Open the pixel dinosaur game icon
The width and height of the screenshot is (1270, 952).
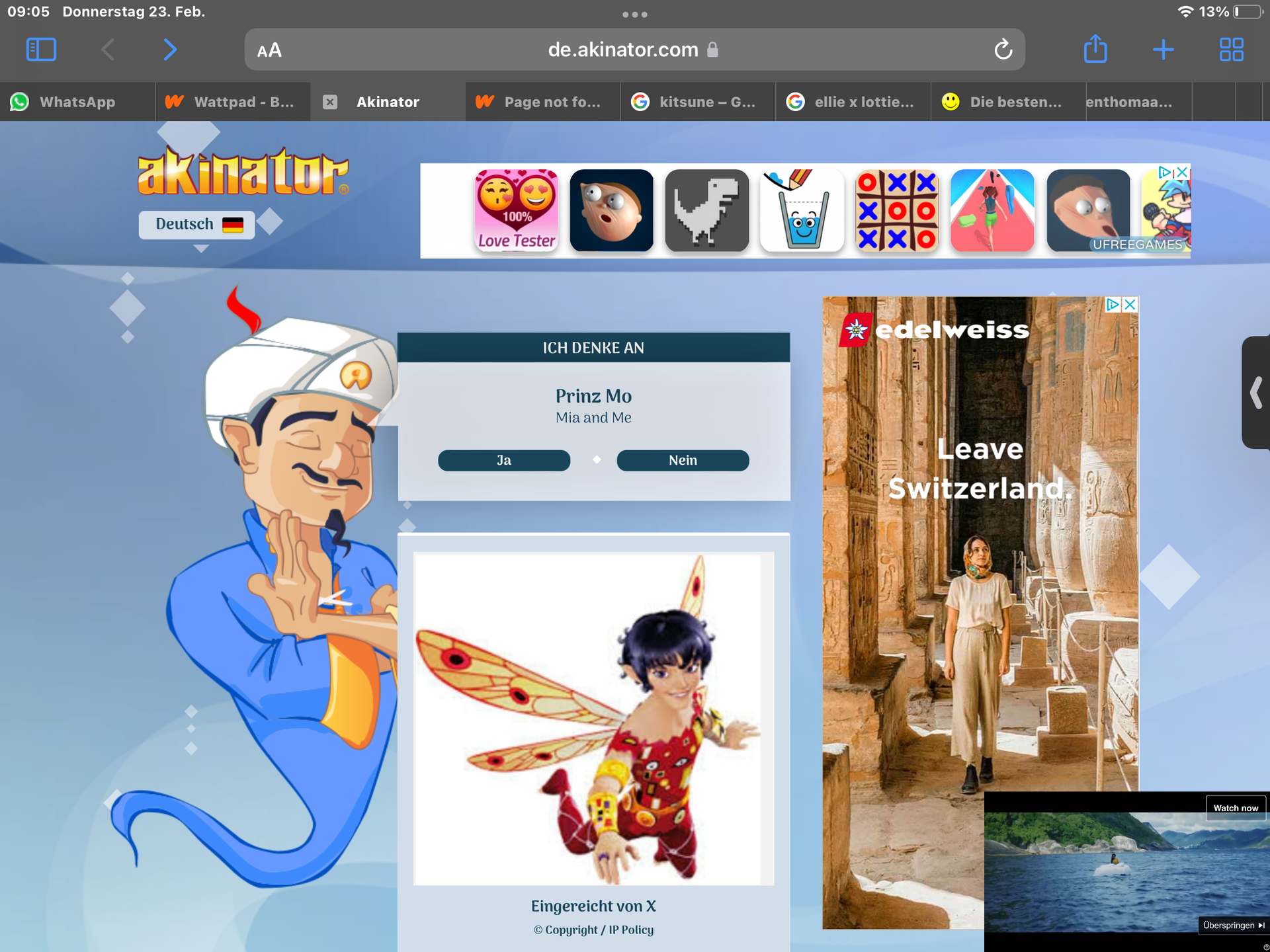tap(706, 210)
